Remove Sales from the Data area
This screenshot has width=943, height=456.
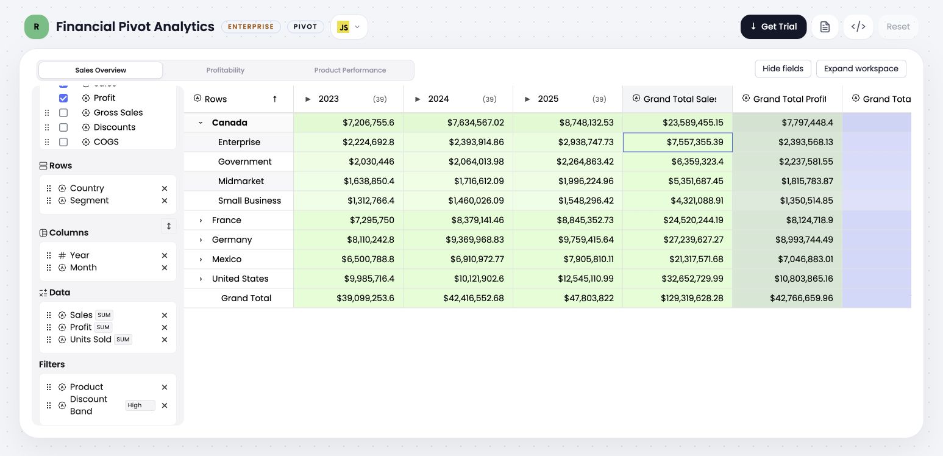point(165,315)
